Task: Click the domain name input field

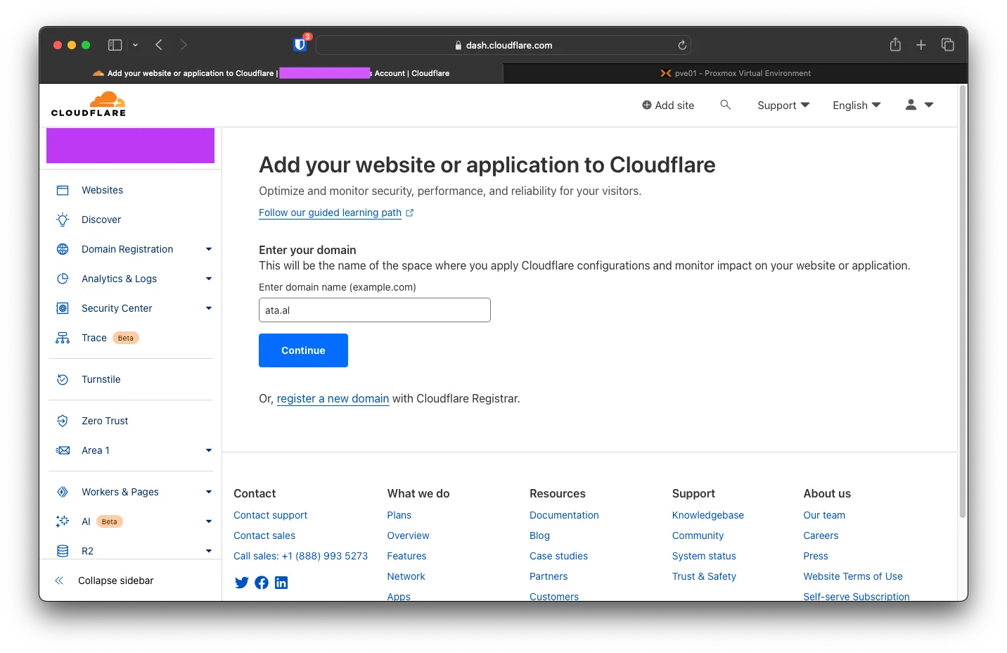Action: click(x=375, y=310)
